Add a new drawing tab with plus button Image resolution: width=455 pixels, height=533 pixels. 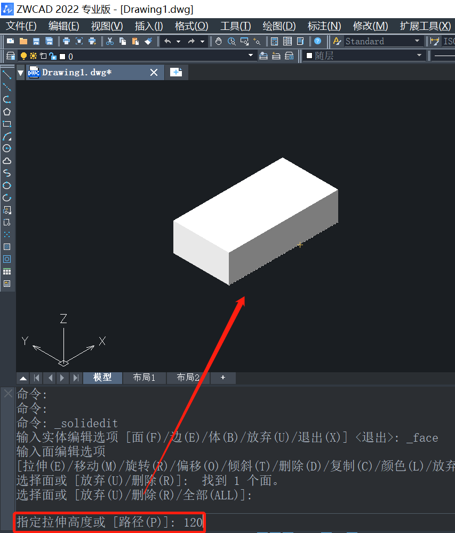[176, 72]
